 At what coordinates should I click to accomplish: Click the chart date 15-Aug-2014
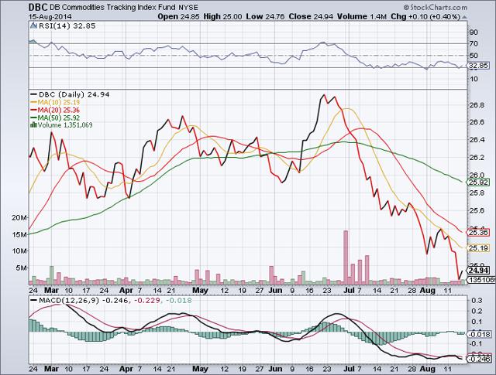coord(50,17)
